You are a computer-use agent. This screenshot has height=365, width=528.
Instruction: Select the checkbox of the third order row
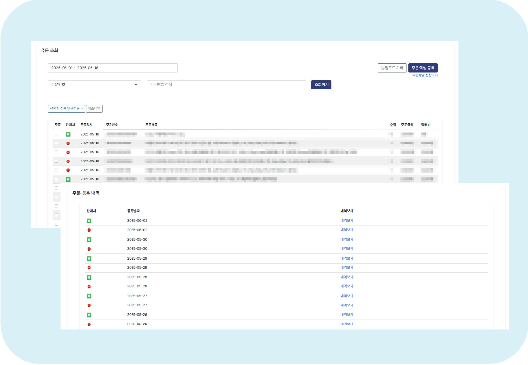click(x=56, y=152)
